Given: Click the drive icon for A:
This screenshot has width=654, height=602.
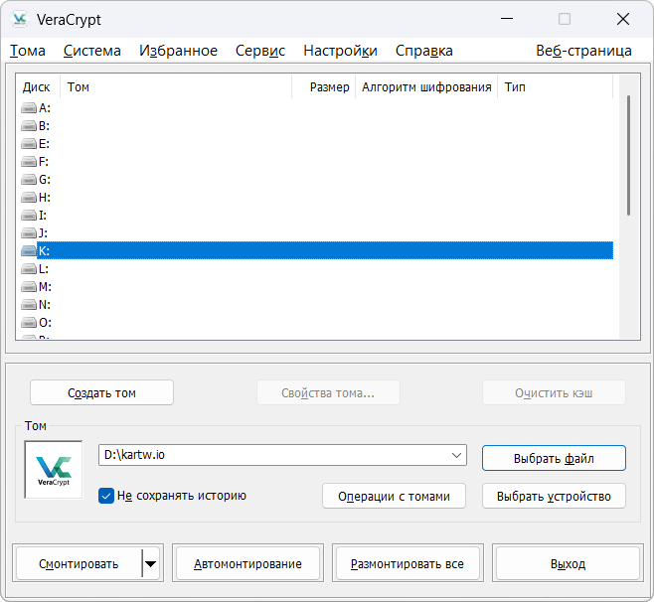Looking at the screenshot, I should [29, 108].
